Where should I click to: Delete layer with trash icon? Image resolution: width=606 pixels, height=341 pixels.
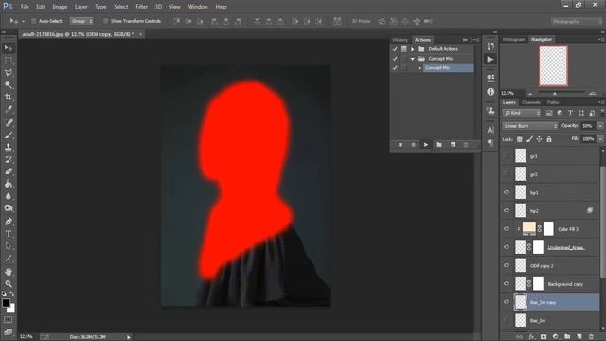pos(591,337)
